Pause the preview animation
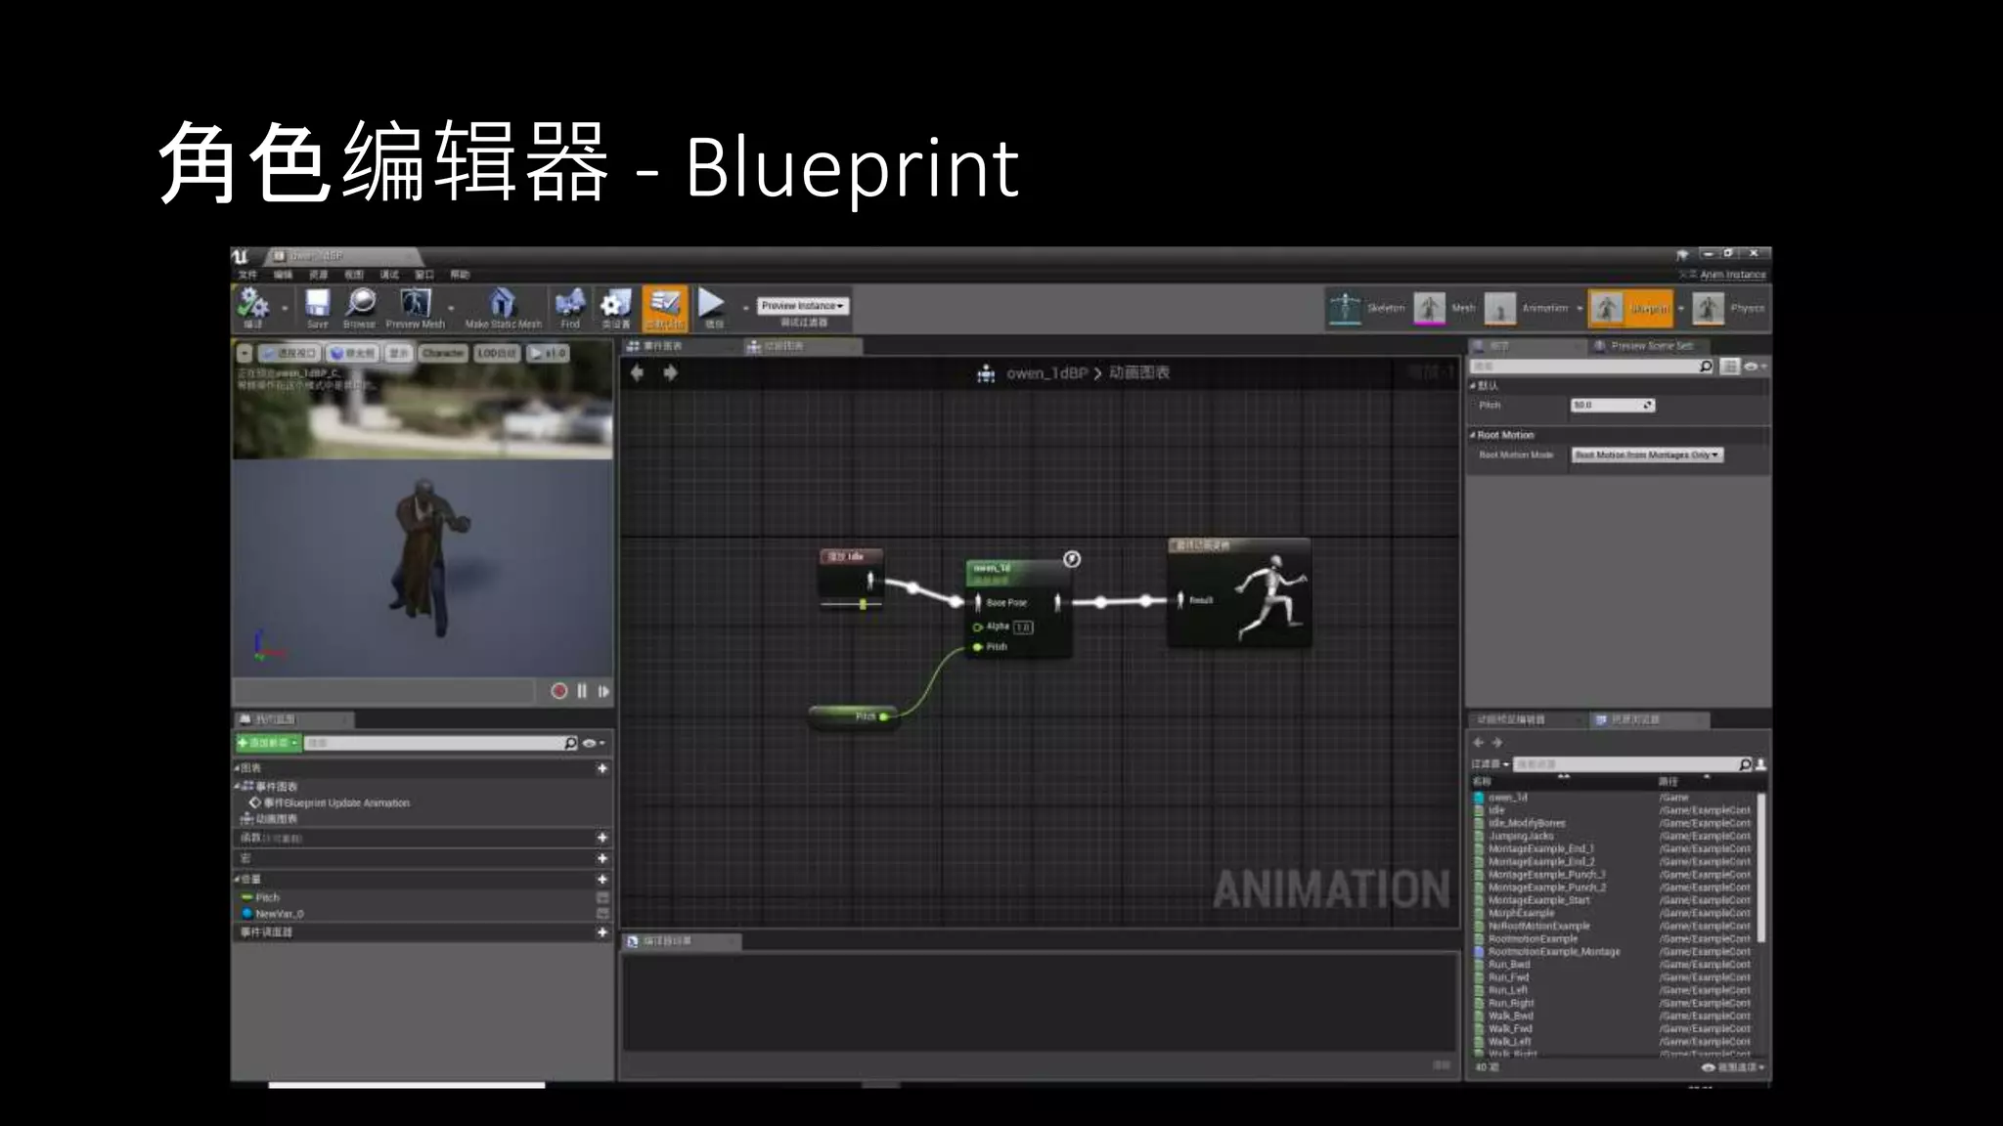Screen dimensions: 2003x1126 point(582,691)
